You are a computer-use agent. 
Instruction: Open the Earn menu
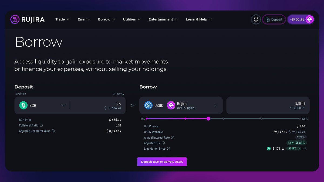[x=84, y=19]
